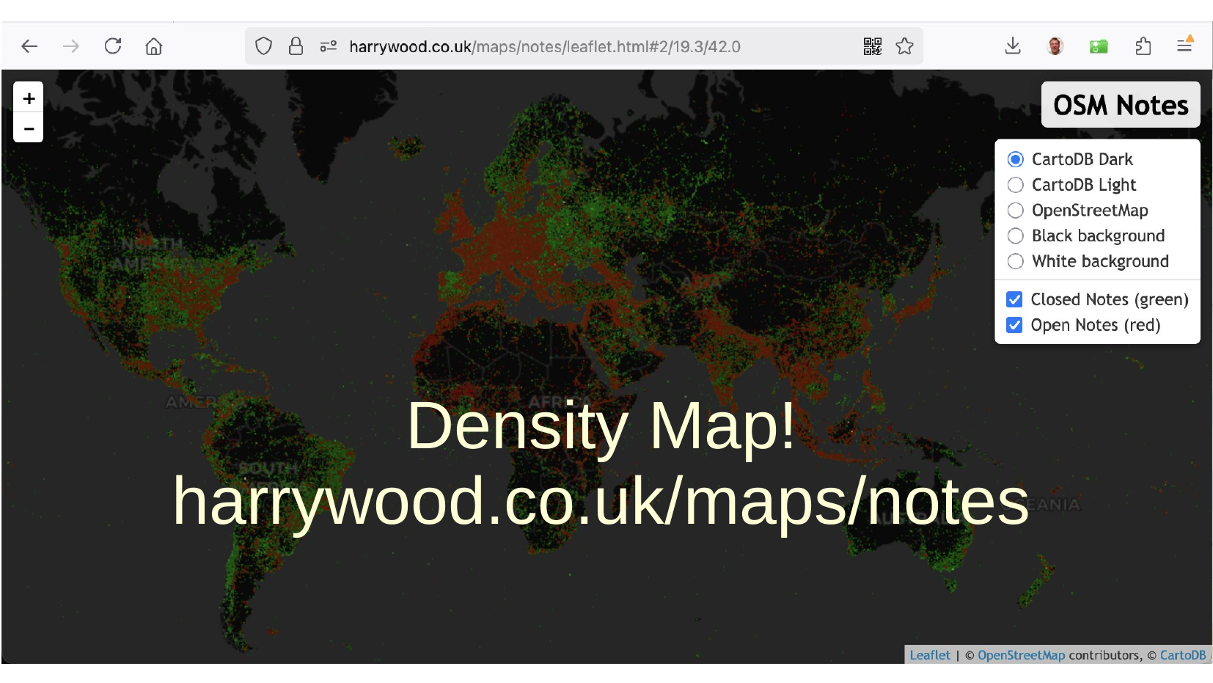Viewport: 1213px width, 683px height.
Task: Switch to the OpenStreetMap base layer
Action: click(x=1016, y=211)
